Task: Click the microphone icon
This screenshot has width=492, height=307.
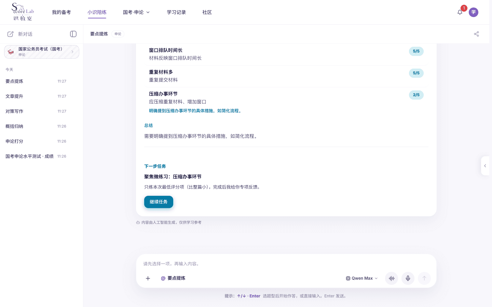Action: pos(408,278)
